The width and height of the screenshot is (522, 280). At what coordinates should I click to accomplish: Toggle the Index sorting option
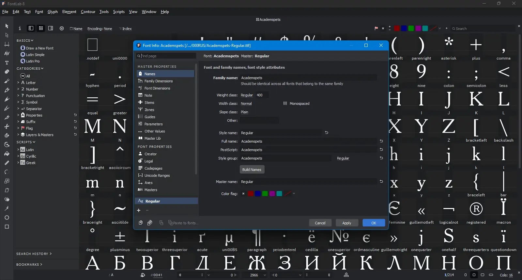click(x=125, y=29)
